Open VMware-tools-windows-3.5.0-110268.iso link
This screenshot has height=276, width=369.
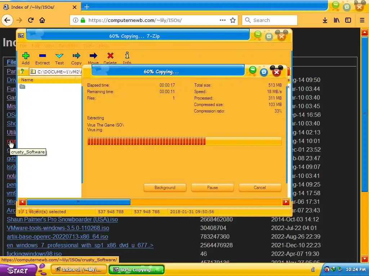tap(58, 228)
